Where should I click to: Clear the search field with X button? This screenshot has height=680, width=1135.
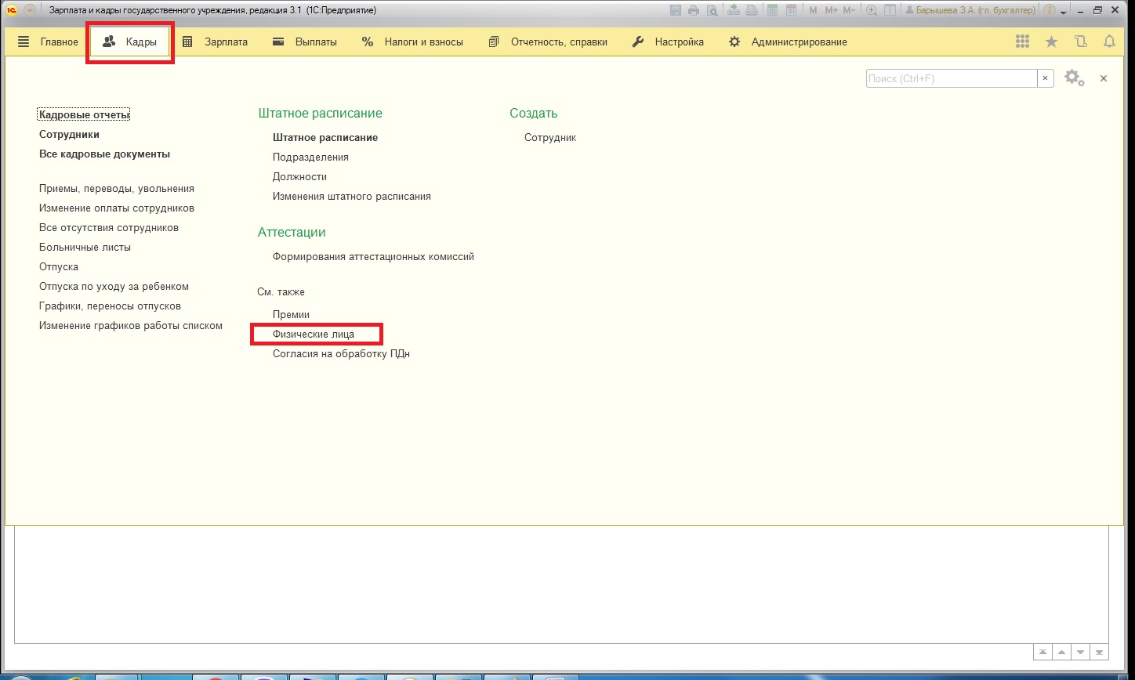[x=1046, y=78]
